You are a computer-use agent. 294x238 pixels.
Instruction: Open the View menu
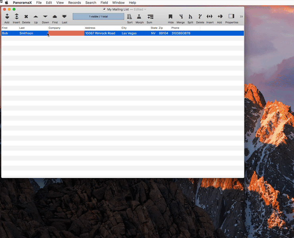[x=60, y=3]
